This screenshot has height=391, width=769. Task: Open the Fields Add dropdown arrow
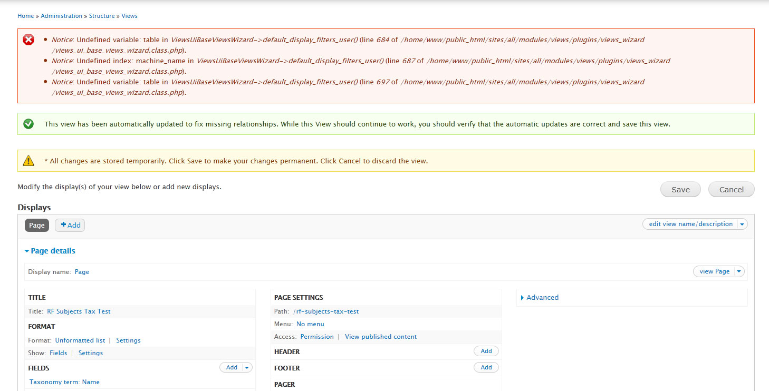tap(247, 367)
